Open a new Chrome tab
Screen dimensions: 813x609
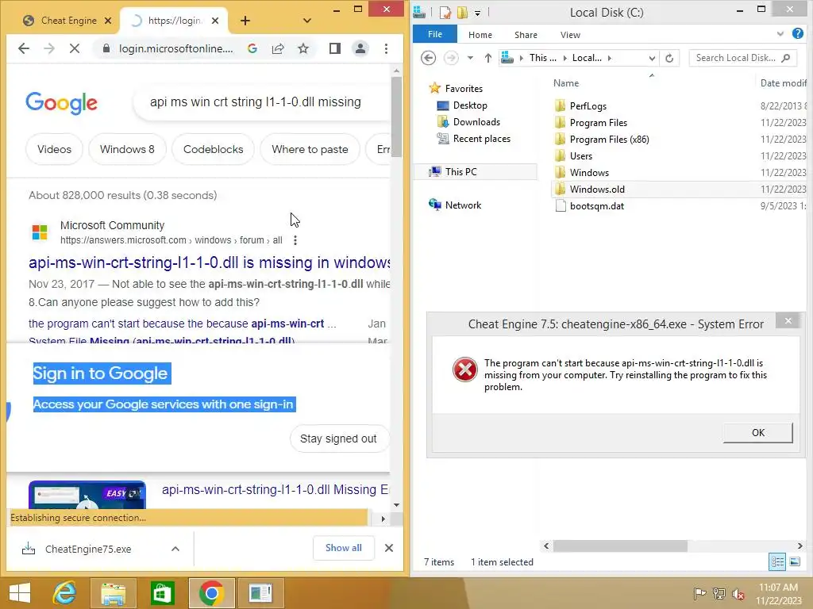[x=245, y=21]
